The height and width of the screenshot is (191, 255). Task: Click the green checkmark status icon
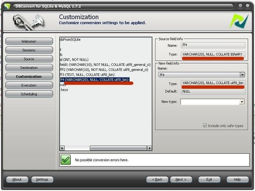[66, 160]
